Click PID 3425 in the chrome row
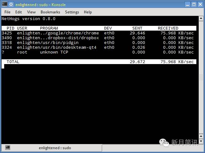The height and width of the screenshot is (153, 205). click(x=7, y=33)
